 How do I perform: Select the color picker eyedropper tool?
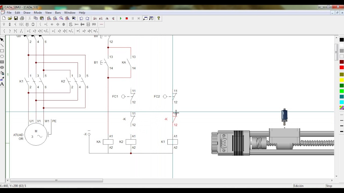(2, 79)
